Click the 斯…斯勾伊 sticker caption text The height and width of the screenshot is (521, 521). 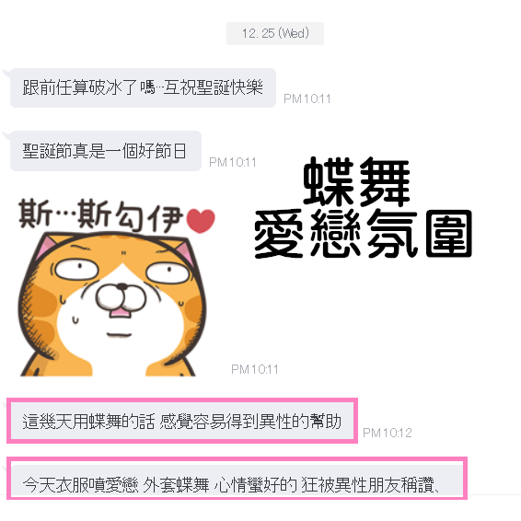click(100, 215)
